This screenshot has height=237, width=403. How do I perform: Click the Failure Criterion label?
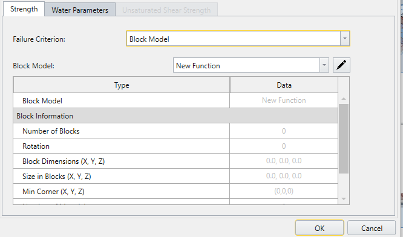point(39,39)
